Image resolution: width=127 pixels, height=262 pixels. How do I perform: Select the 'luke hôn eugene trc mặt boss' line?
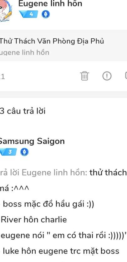60,251
